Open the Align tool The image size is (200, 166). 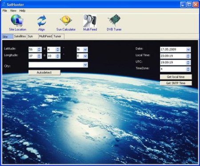pos(41,23)
